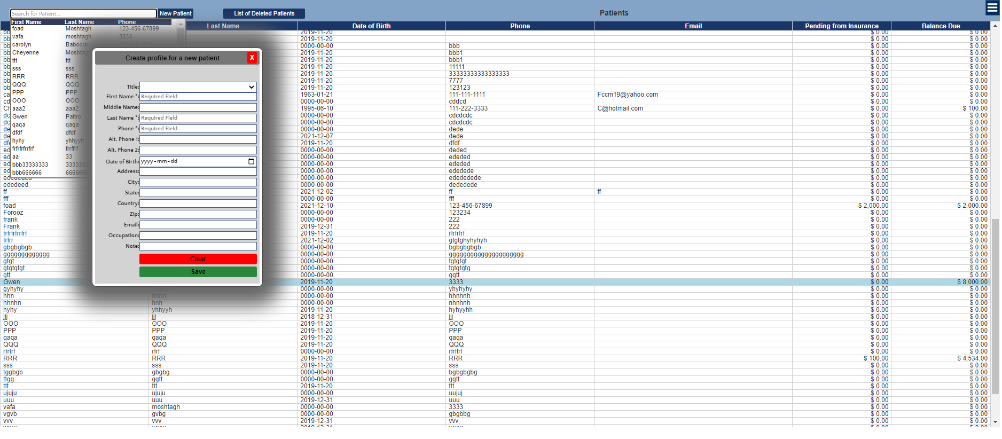
Task: Select Cheyenne in the search results list
Action: [26, 53]
